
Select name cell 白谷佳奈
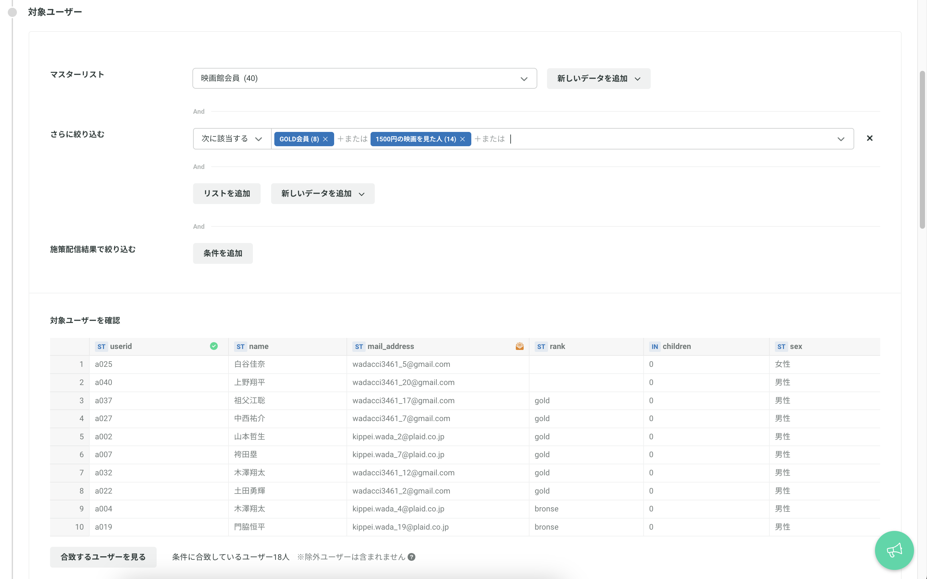[288, 364]
